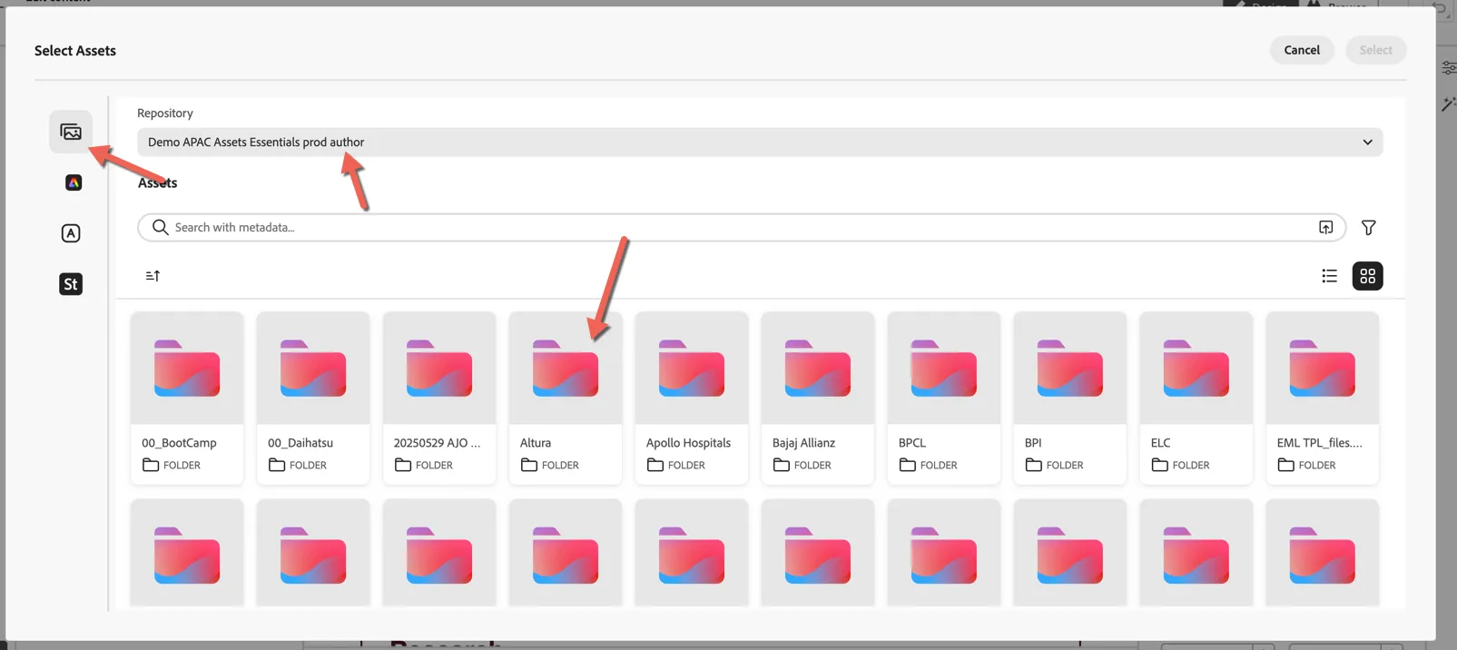1457x650 pixels.
Task: Switch to grid view
Action: (1367, 276)
